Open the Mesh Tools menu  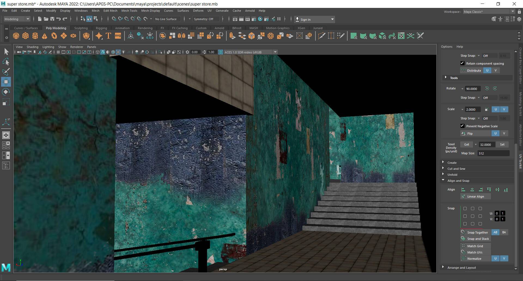[x=129, y=11]
